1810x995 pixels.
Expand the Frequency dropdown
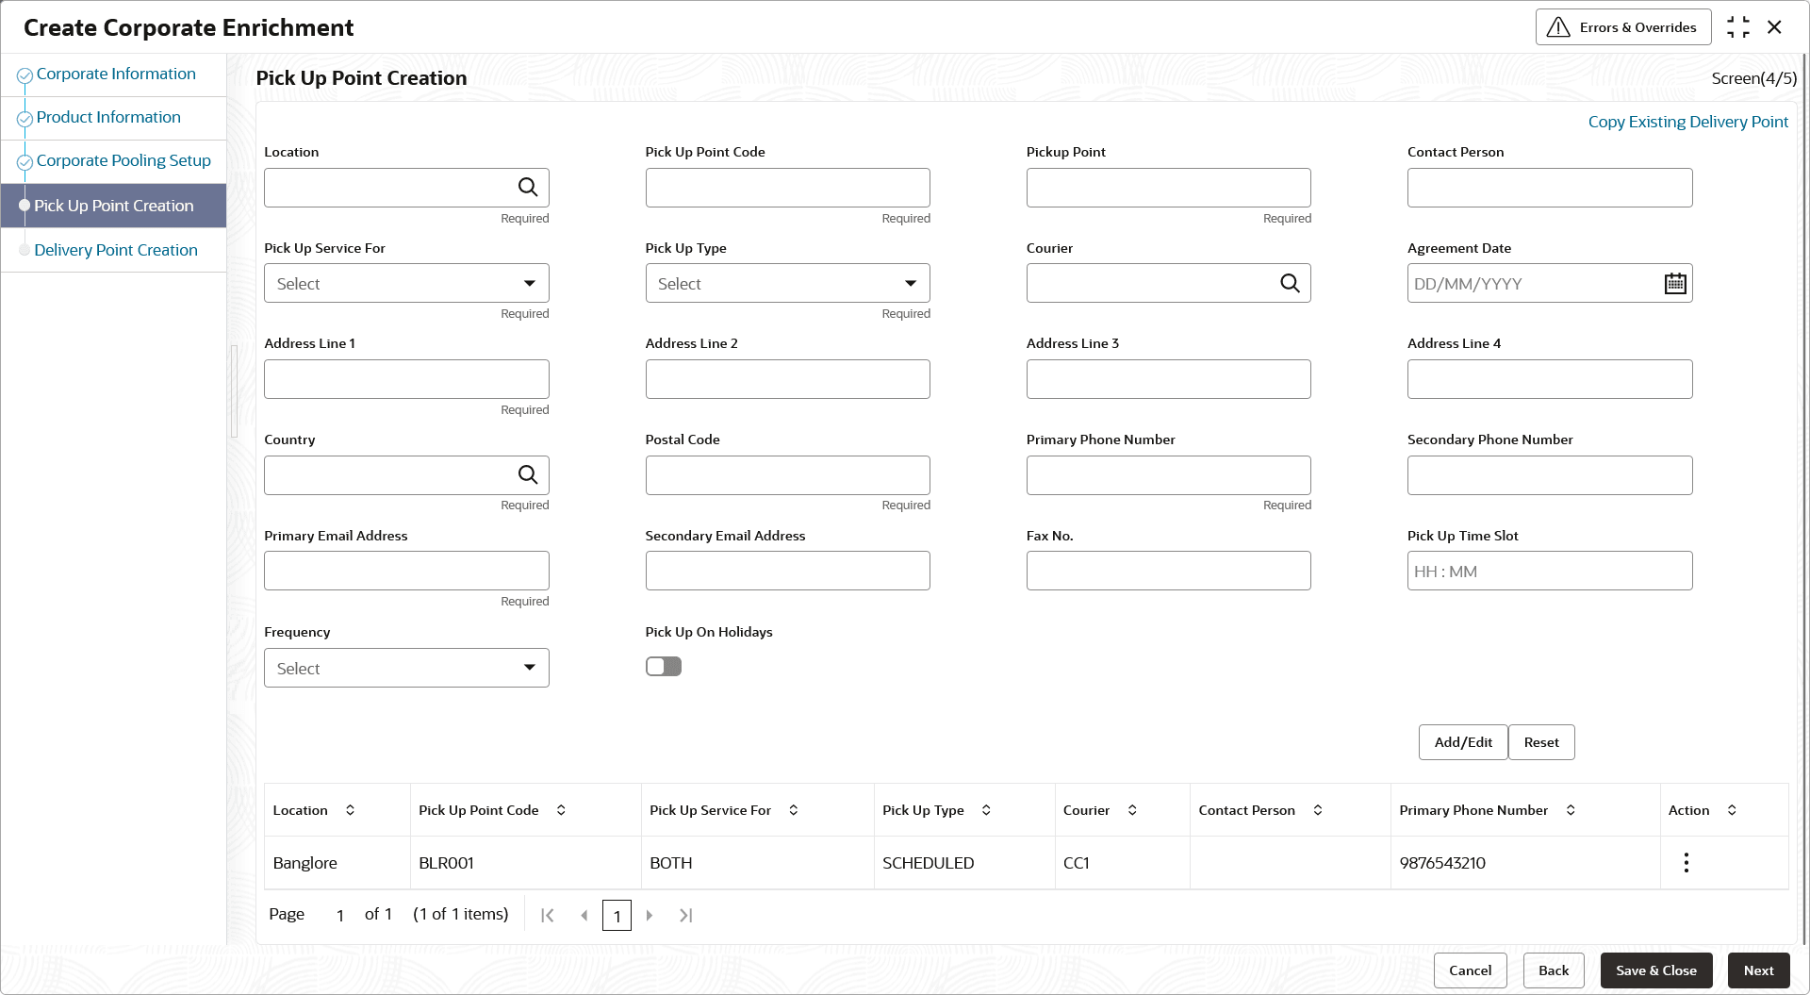coord(406,669)
